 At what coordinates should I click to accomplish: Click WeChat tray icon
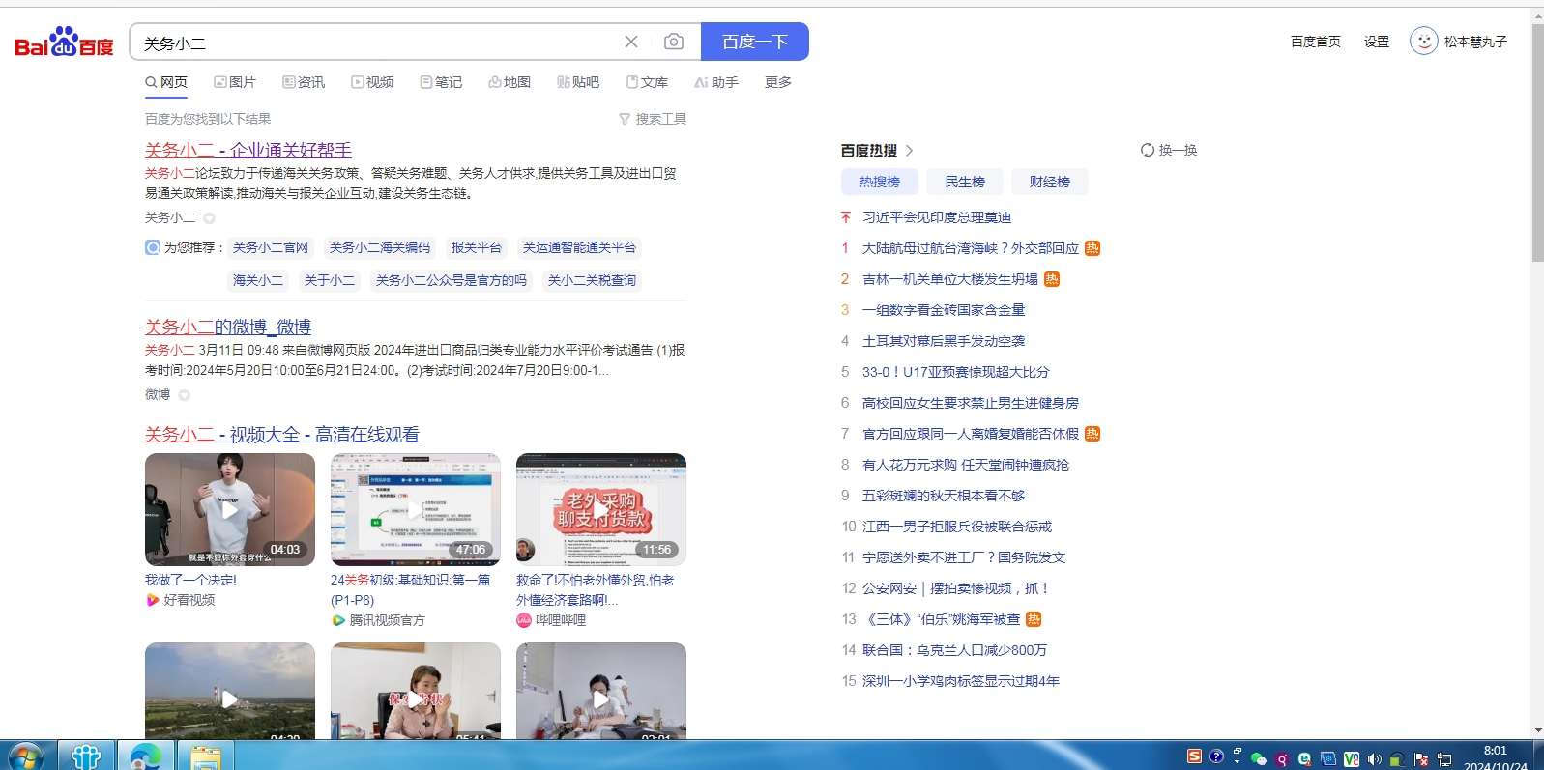[1258, 758]
